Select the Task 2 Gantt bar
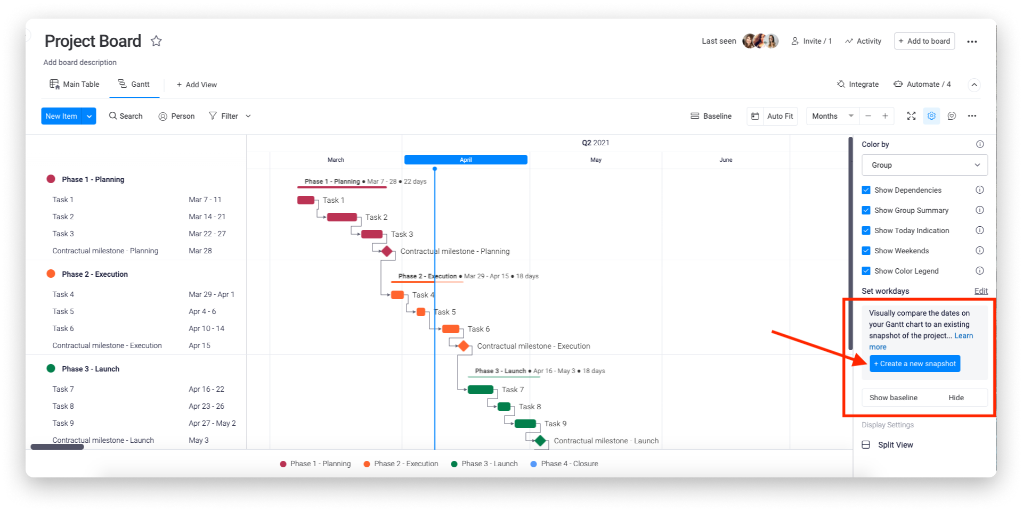 pos(342,217)
